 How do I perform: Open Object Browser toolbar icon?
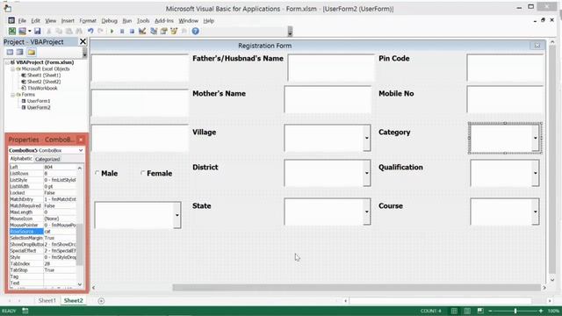click(x=174, y=32)
